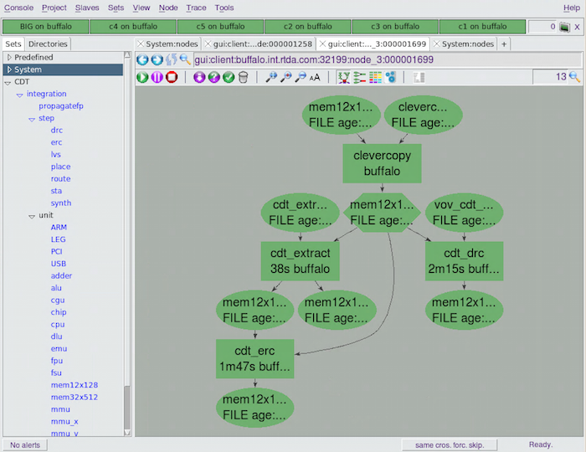
Task: Open the Project menu
Action: click(x=54, y=8)
